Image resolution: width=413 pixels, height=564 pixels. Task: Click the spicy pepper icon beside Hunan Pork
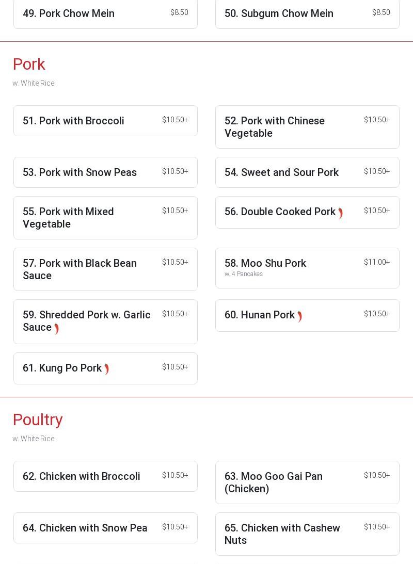tap(299, 316)
